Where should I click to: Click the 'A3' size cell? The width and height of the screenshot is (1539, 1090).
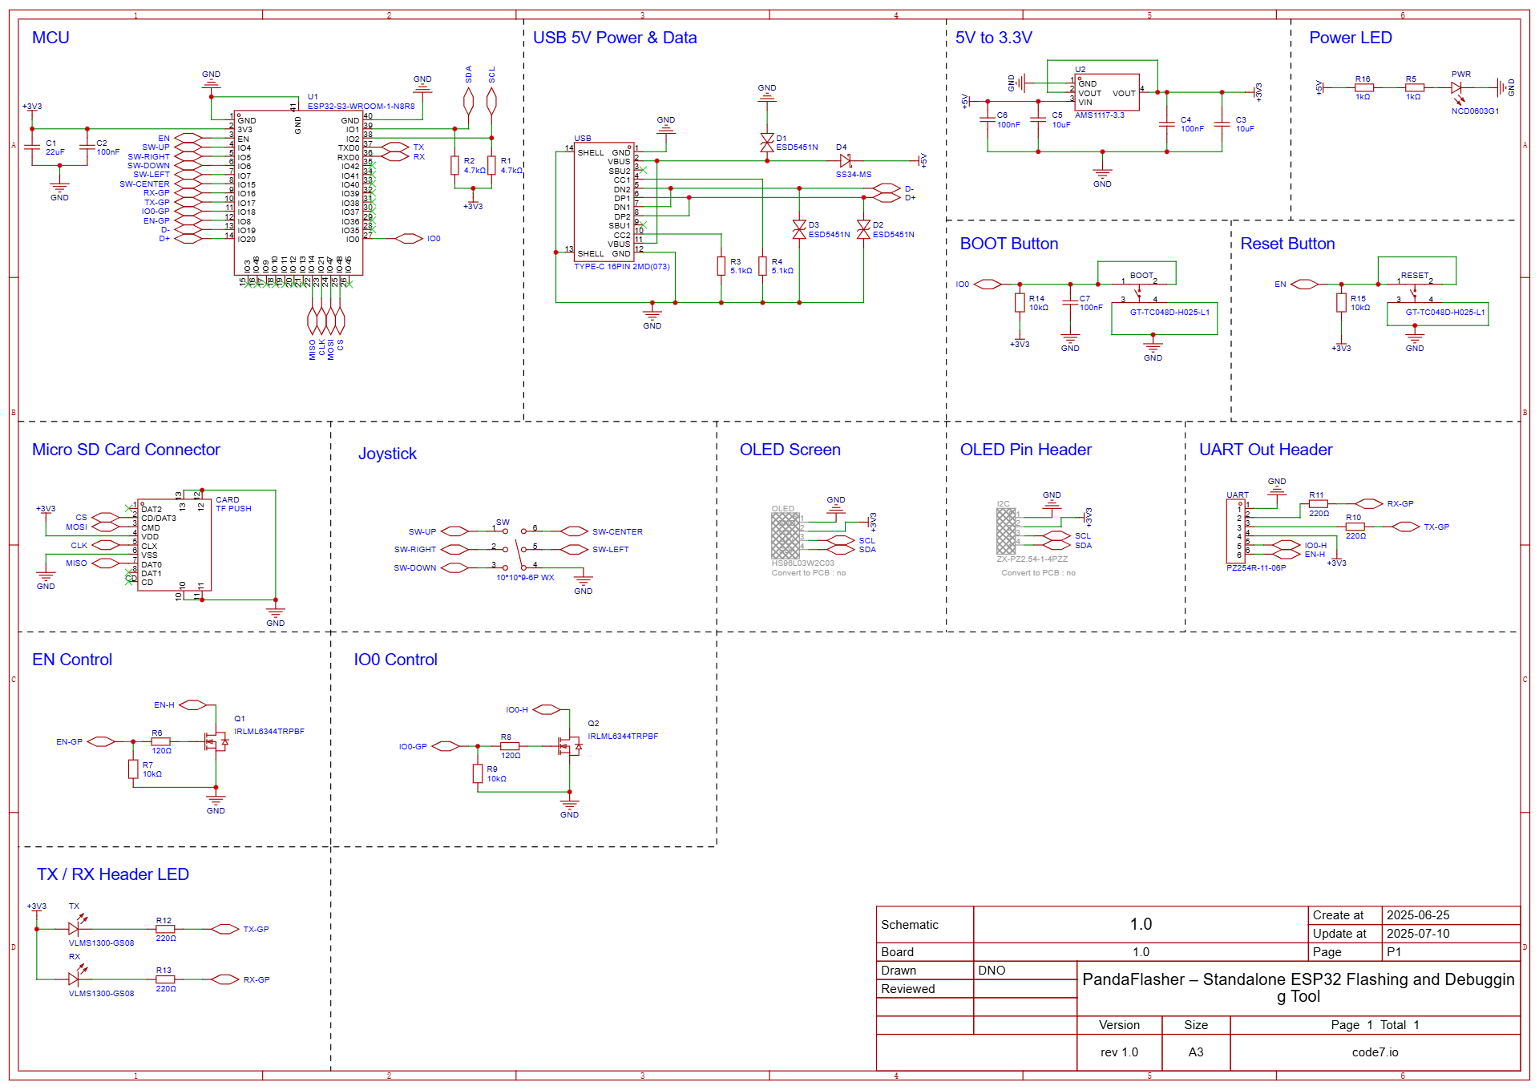coord(1196,1052)
